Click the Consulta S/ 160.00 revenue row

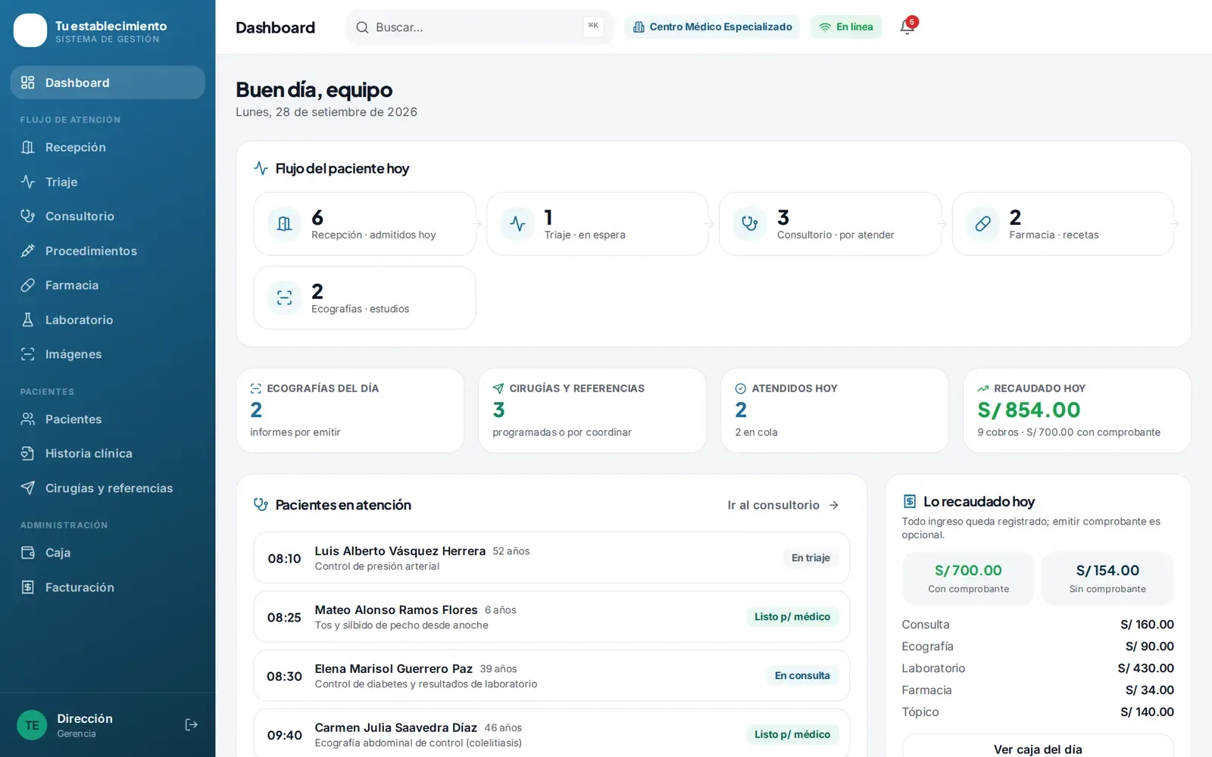tap(1038, 625)
